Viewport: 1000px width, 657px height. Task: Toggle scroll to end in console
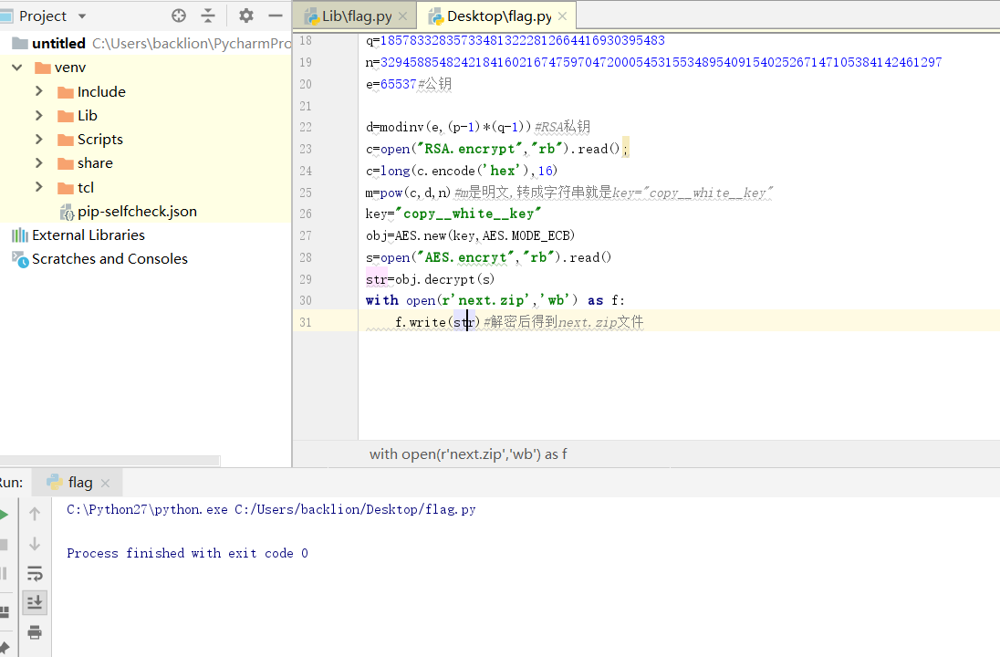pos(35,602)
